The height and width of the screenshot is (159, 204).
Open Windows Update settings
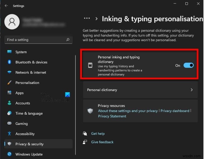pyautogui.click(x=38, y=154)
